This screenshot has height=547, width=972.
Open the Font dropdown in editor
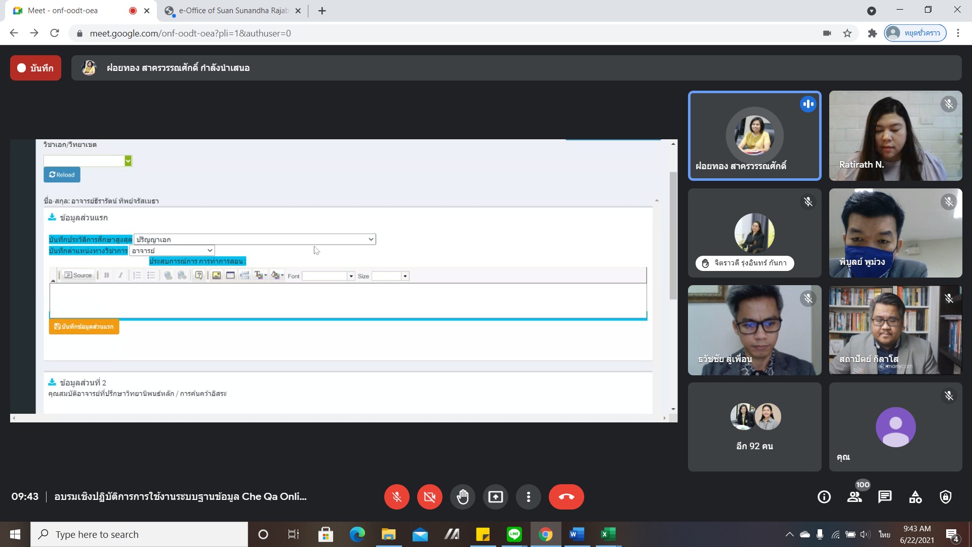click(x=328, y=276)
